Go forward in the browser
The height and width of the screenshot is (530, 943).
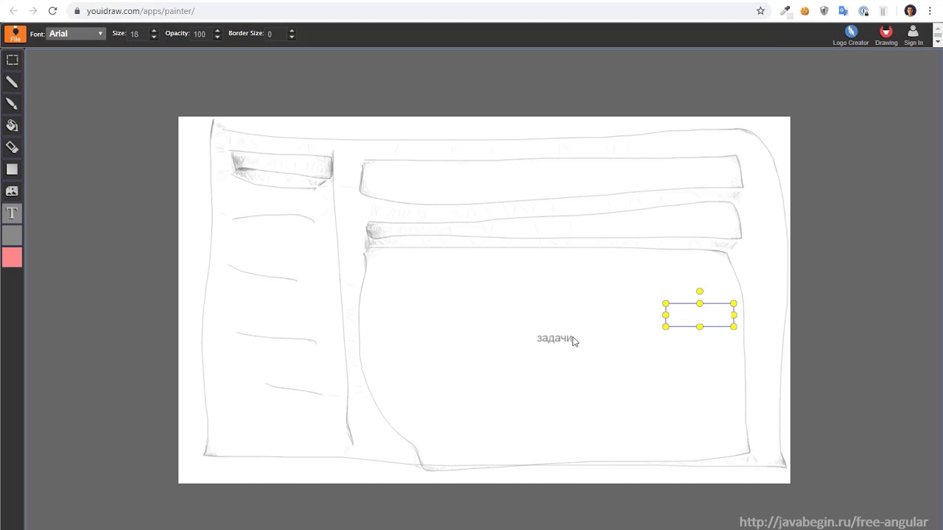[x=32, y=11]
